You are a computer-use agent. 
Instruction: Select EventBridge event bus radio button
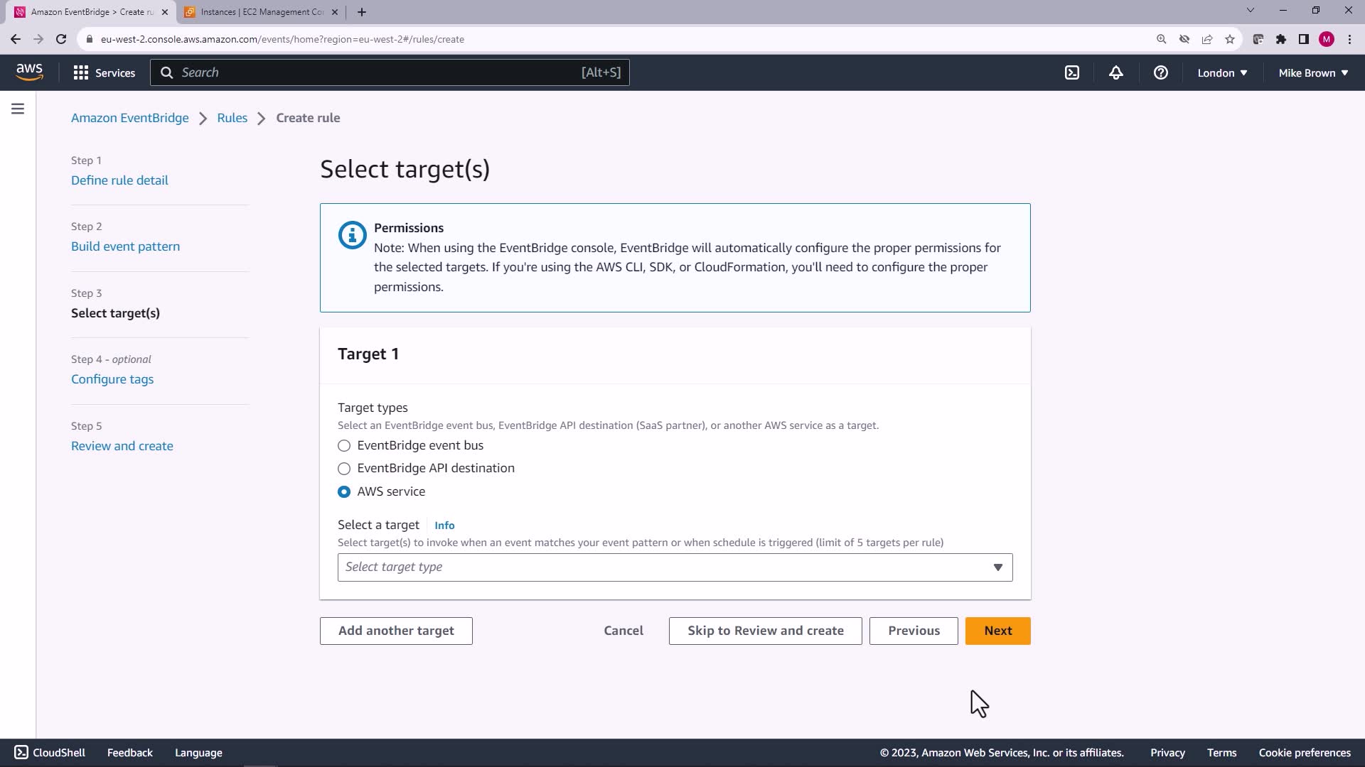click(x=344, y=446)
